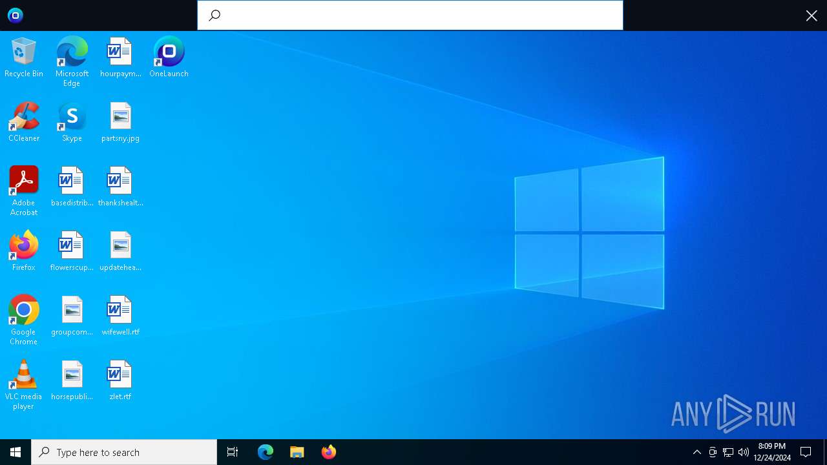This screenshot has width=827, height=465.
Task: Open the volume control tray icon
Action: coord(744,452)
